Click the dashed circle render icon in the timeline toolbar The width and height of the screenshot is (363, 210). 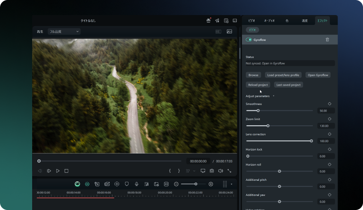coord(117,184)
